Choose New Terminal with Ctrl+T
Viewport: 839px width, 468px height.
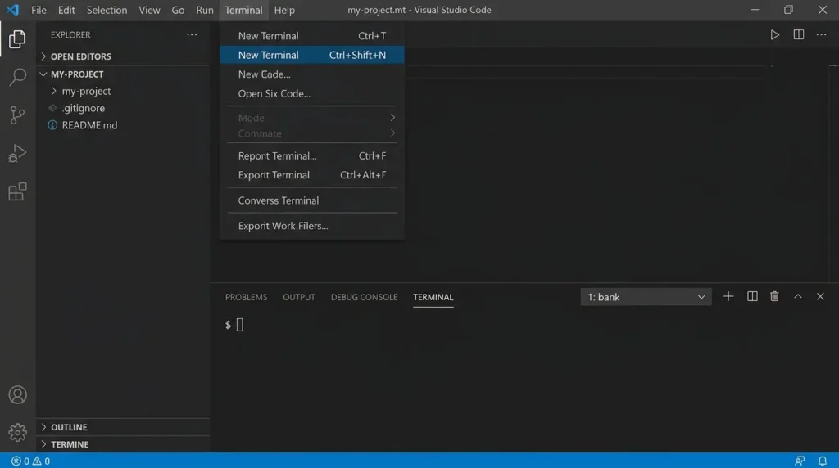[x=312, y=36]
